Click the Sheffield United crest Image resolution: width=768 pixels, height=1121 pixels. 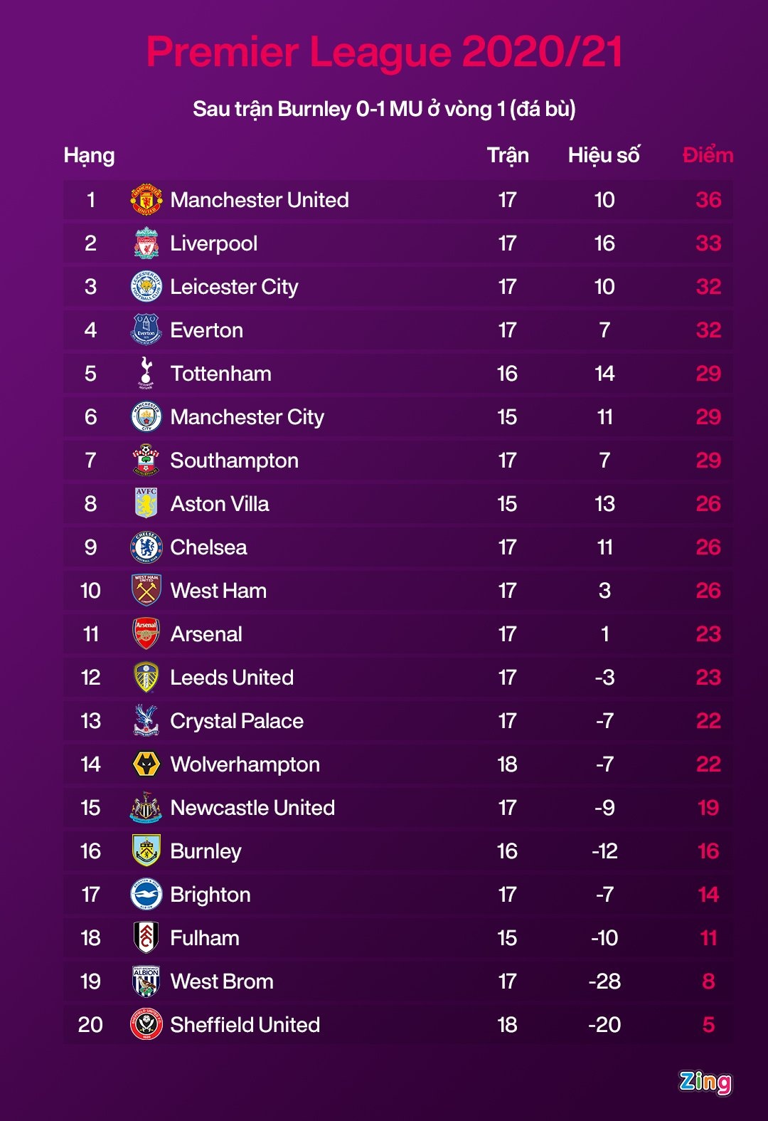pyautogui.click(x=146, y=1025)
